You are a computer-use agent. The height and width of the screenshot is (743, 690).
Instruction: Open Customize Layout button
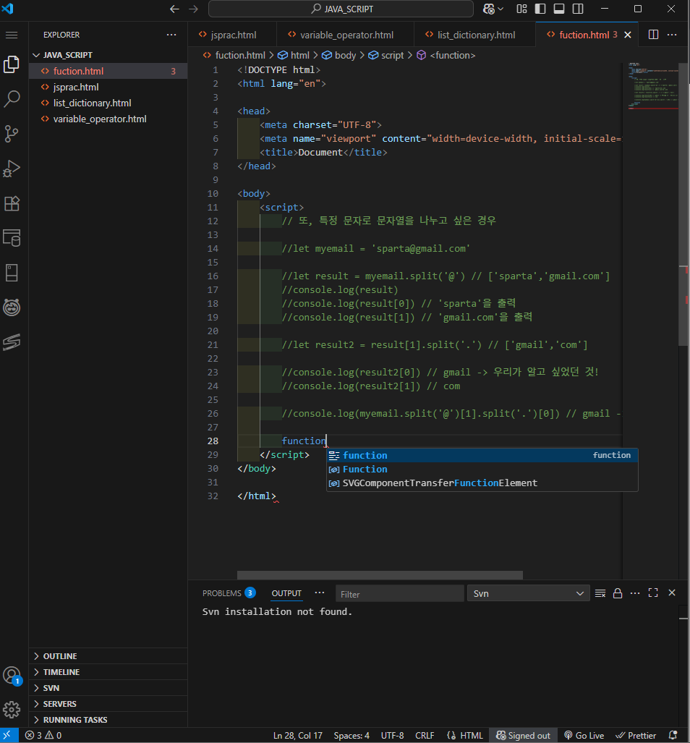[522, 9]
